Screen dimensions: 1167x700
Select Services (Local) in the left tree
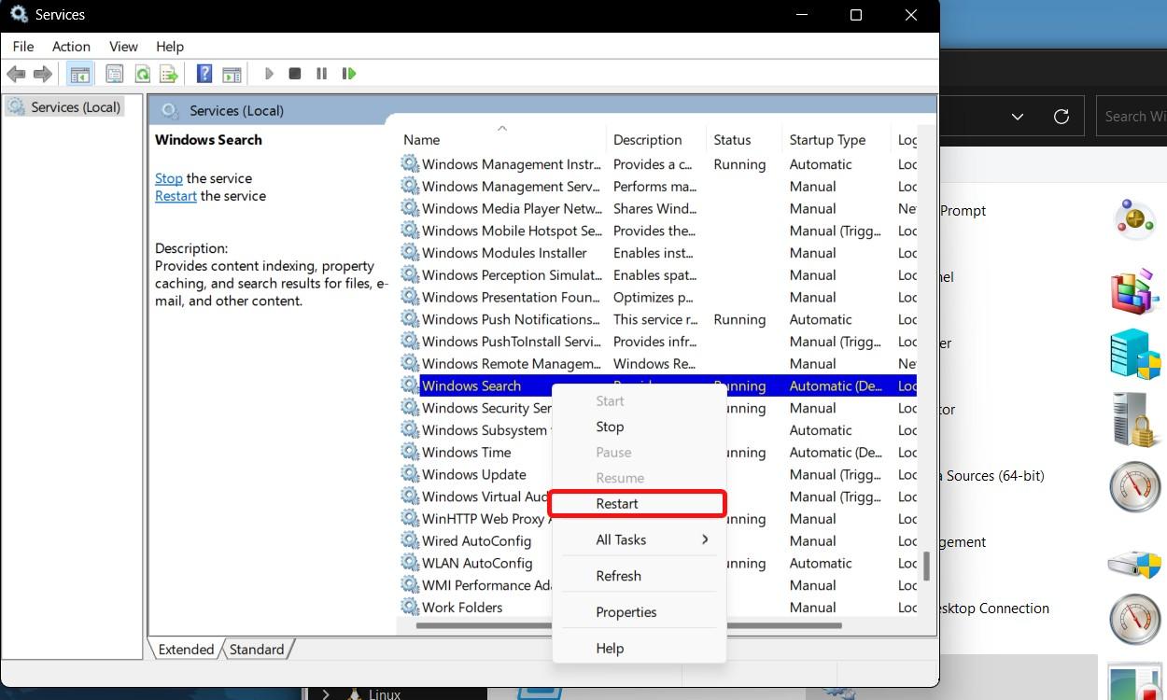point(63,107)
